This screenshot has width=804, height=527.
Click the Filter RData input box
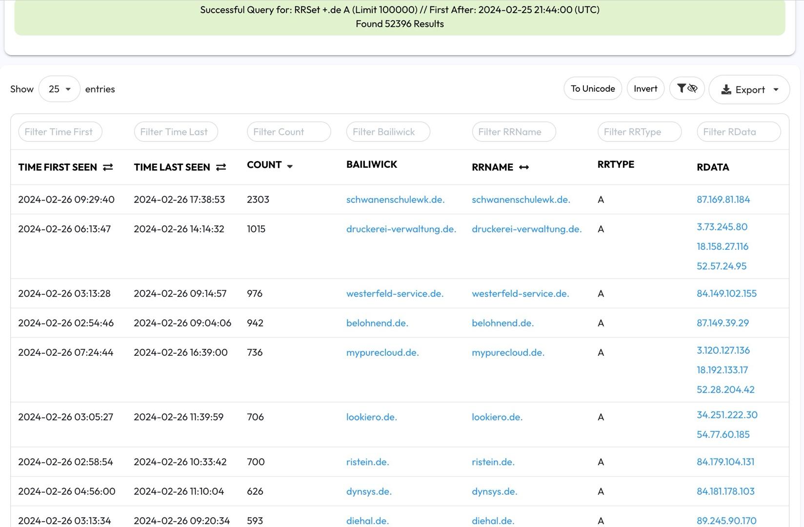738,132
